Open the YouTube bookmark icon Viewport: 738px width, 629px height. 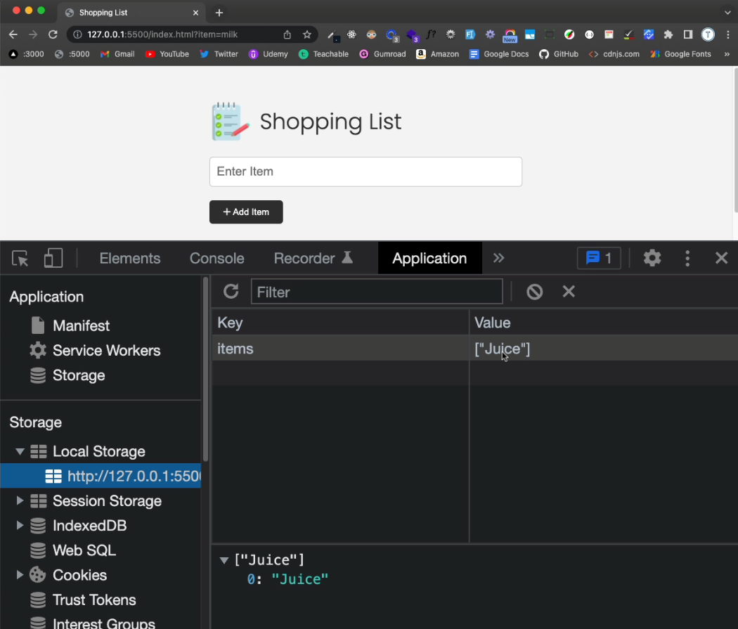tap(148, 53)
